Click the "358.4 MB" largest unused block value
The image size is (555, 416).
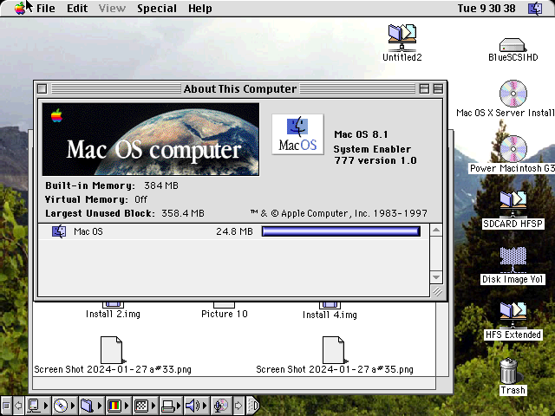tap(183, 213)
